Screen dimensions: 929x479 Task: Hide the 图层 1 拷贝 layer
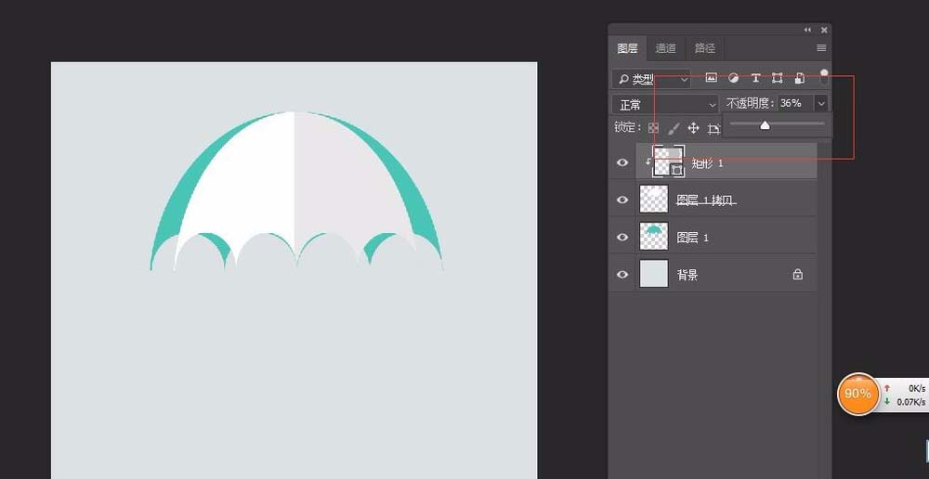pos(623,200)
